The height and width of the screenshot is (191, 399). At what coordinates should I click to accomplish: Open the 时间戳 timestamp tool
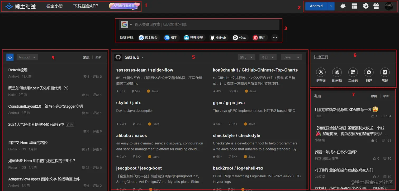(337, 75)
